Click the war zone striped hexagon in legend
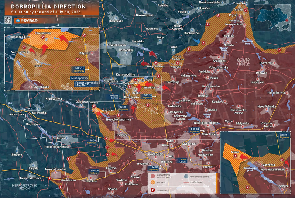 [153, 182]
